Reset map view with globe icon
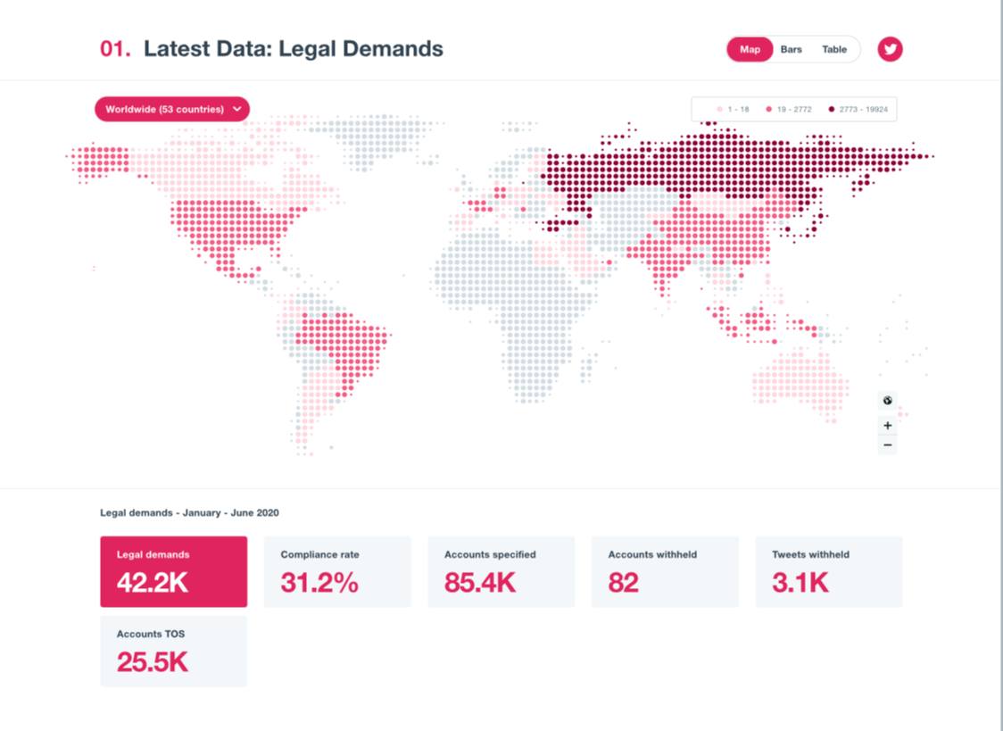The image size is (1003, 731). coord(887,401)
